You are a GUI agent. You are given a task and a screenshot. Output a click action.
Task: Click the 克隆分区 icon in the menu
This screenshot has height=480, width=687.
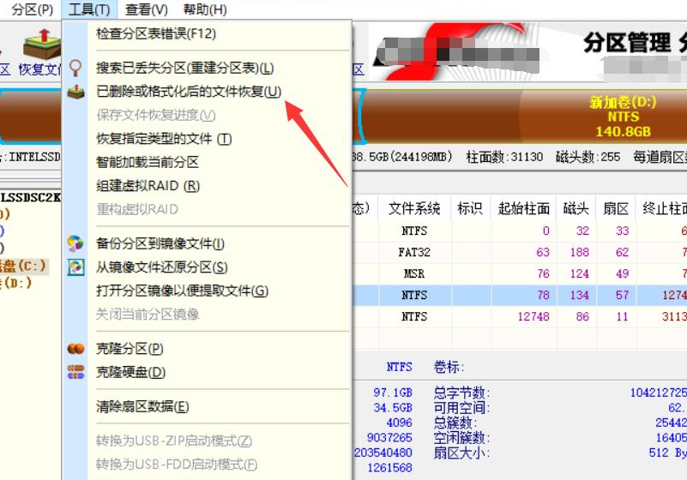[77, 349]
